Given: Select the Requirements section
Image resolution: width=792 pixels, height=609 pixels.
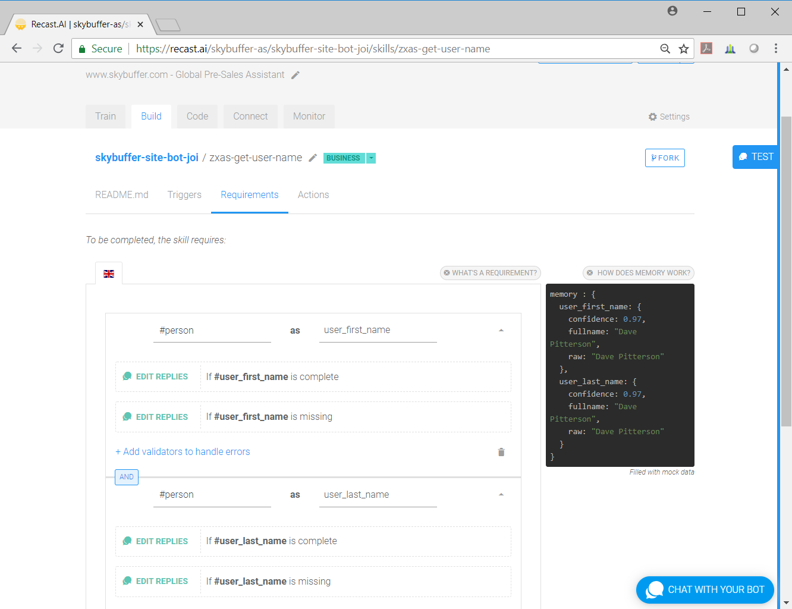Looking at the screenshot, I should [250, 195].
